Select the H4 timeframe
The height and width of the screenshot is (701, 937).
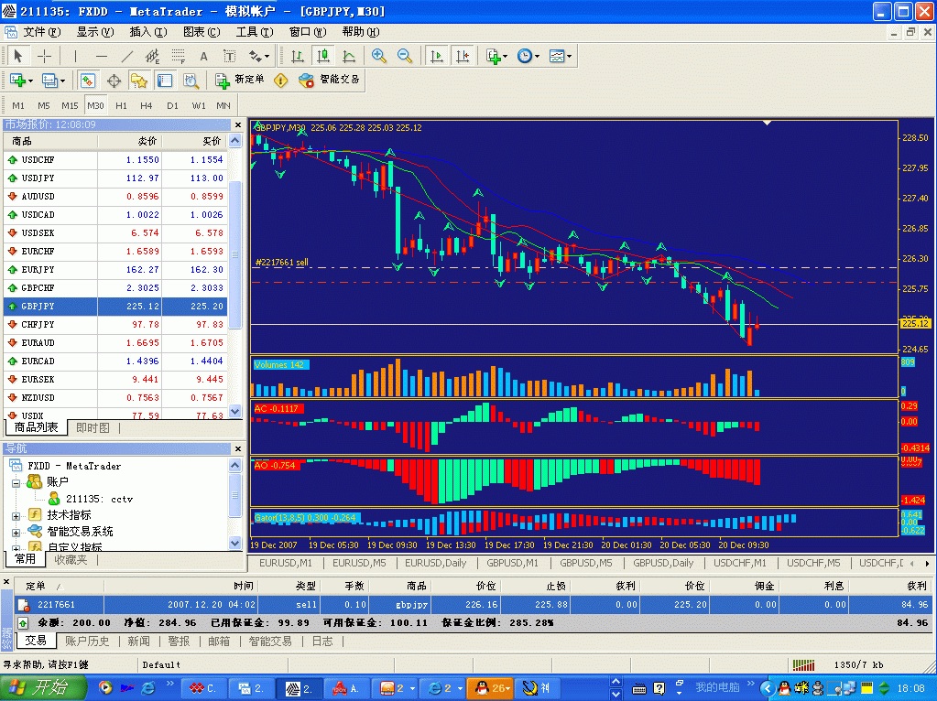147,105
